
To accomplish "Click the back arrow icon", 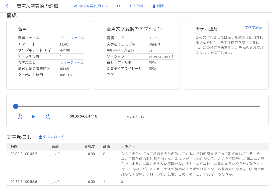I will click(x=7, y=6).
